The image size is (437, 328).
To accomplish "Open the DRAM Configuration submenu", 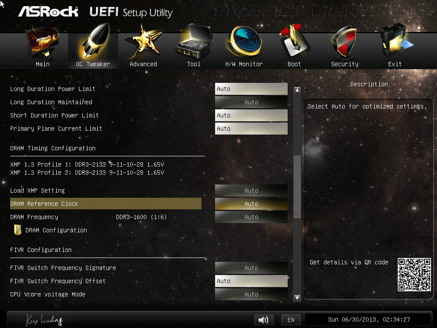I will 56,230.
